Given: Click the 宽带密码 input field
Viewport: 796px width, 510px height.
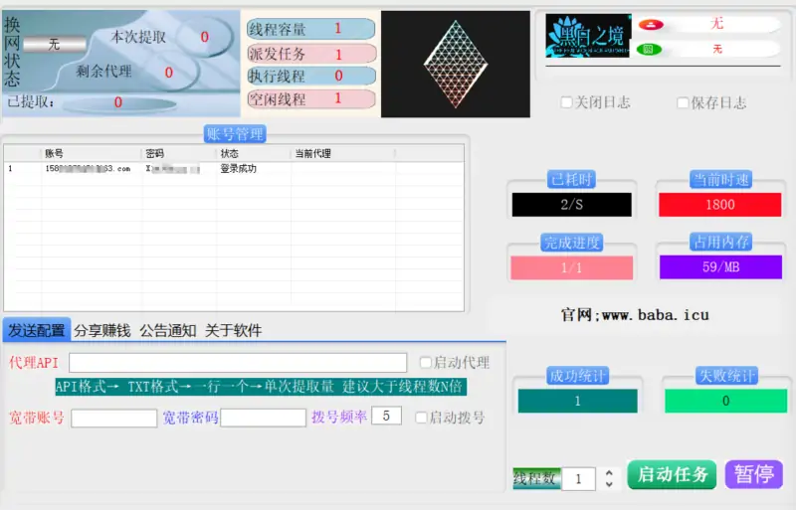Looking at the screenshot, I should (263, 418).
